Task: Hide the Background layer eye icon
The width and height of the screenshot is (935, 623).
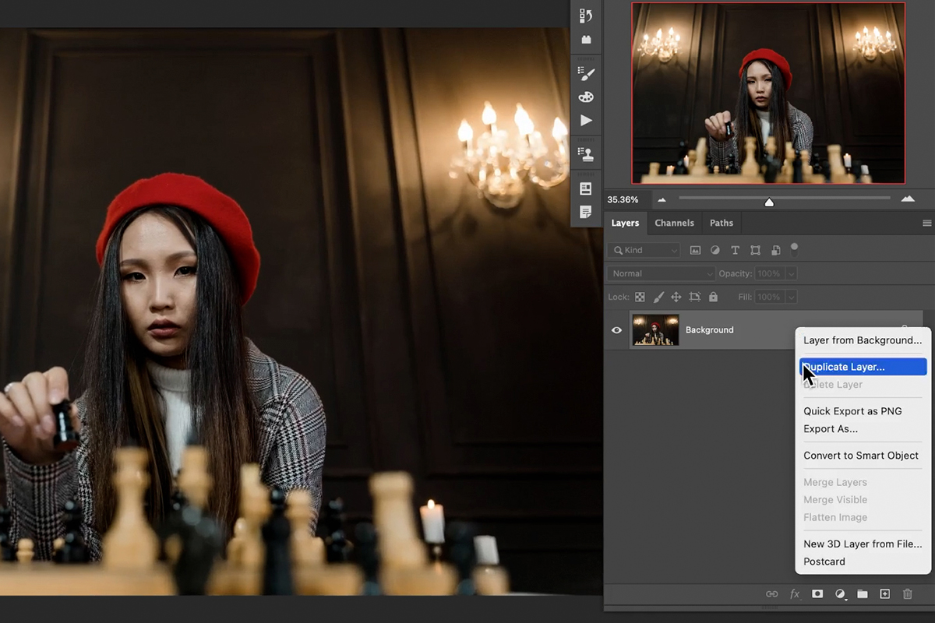Action: pos(616,330)
